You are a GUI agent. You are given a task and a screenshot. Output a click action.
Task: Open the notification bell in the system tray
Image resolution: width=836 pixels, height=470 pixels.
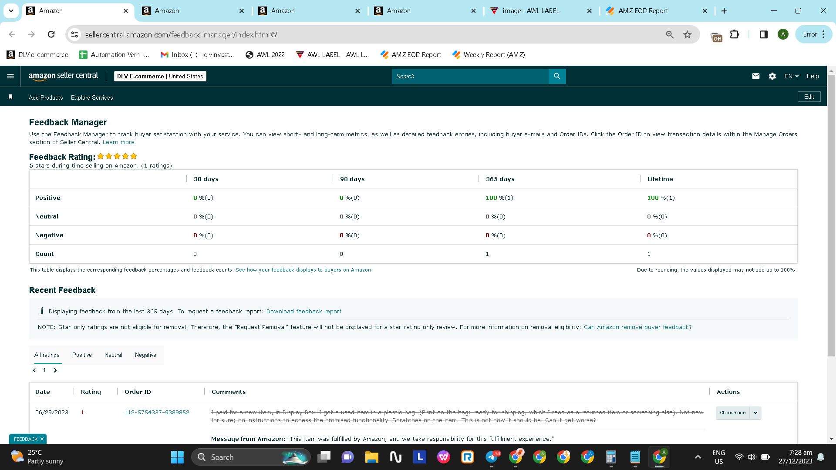coord(821,457)
